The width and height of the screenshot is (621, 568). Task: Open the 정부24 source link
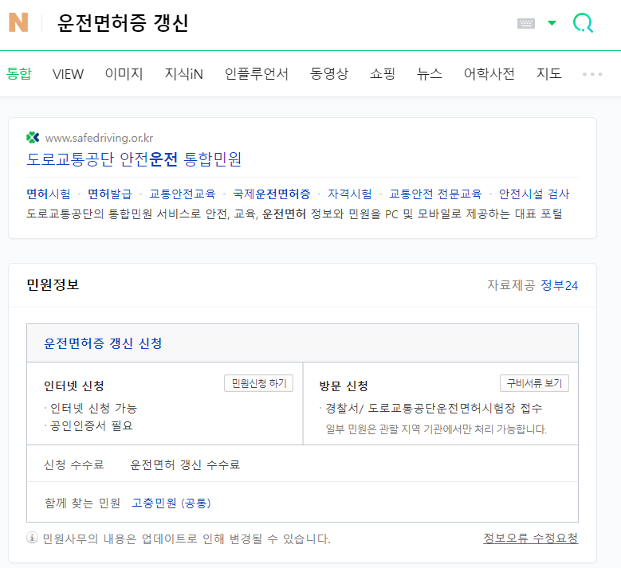pyautogui.click(x=559, y=285)
